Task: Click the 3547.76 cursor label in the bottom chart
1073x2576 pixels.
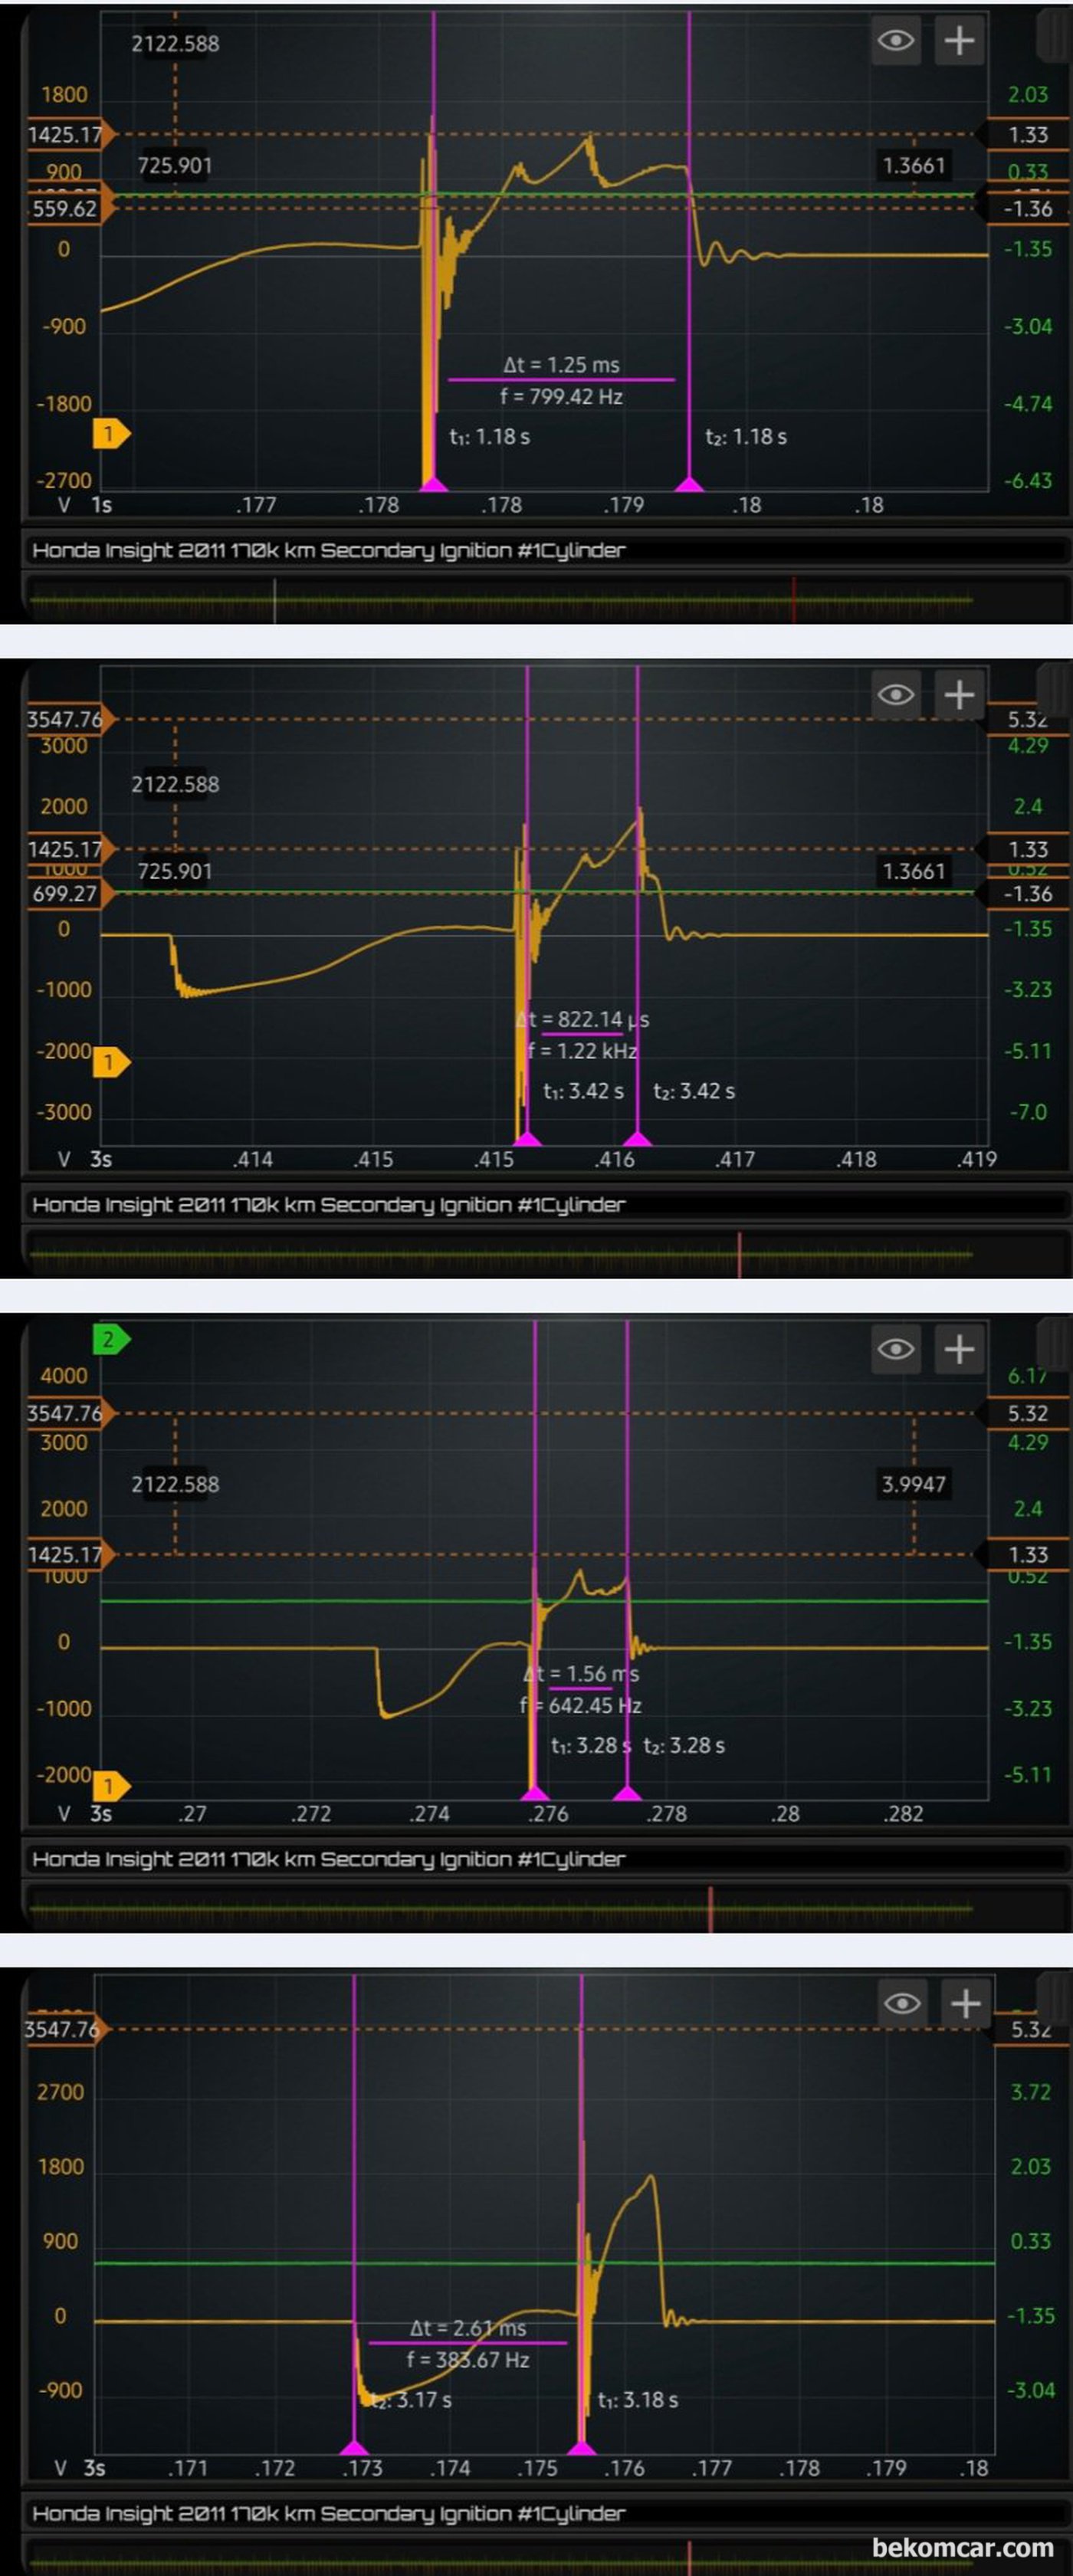Action: (62, 2029)
